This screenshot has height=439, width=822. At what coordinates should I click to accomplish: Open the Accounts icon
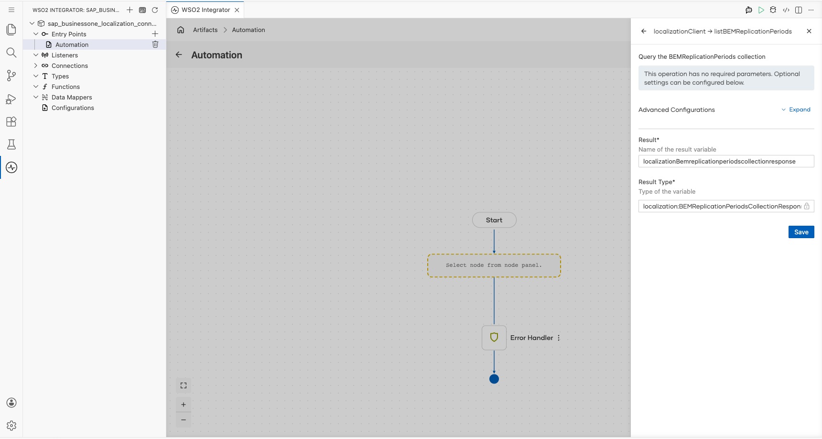(11, 403)
